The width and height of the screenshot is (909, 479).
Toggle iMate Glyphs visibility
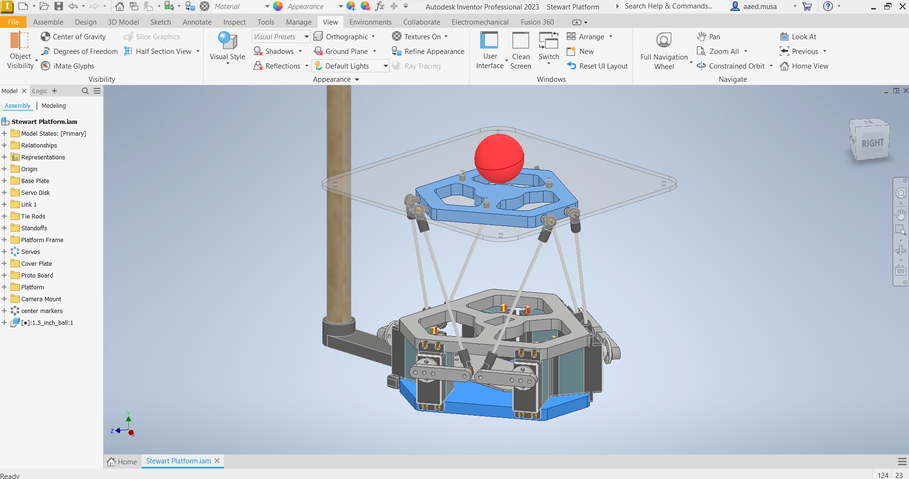[67, 66]
